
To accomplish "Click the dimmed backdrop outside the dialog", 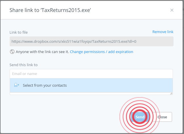I will [x=183, y=71].
